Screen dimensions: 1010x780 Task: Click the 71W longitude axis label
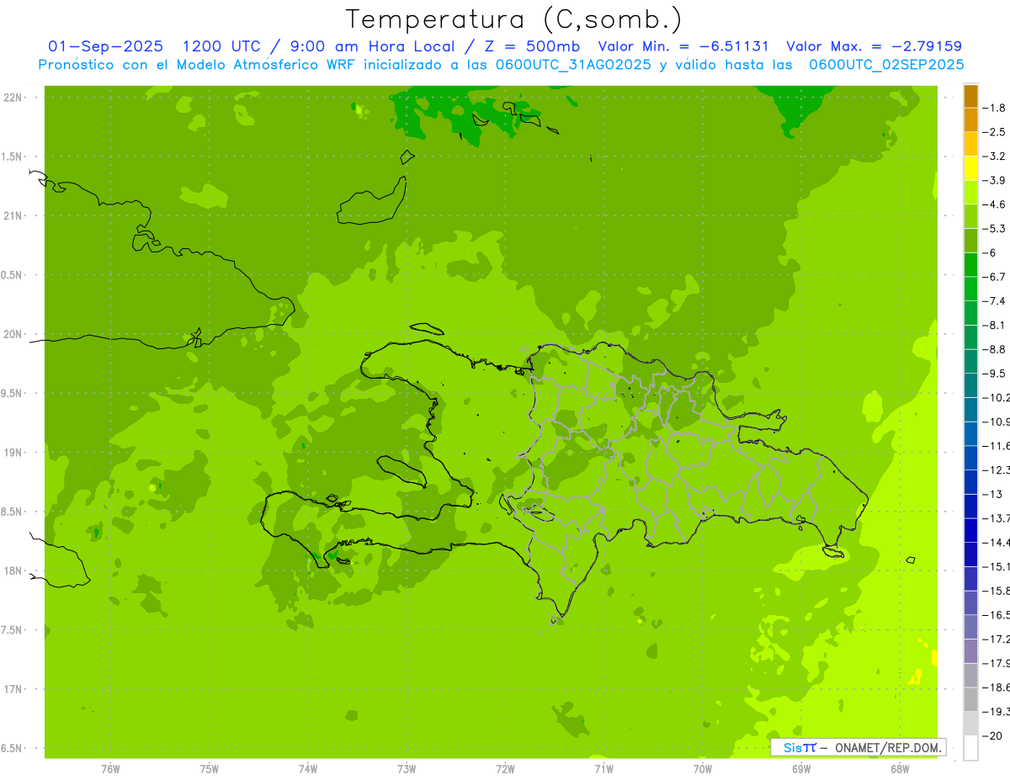(x=603, y=768)
